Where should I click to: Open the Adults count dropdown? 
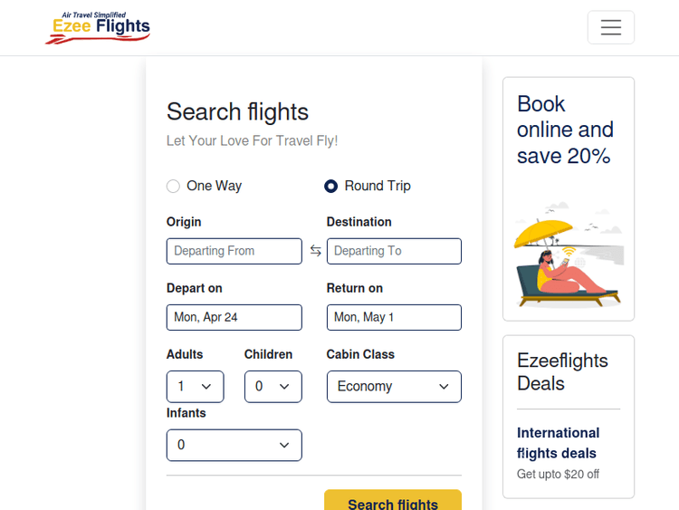pyautogui.click(x=195, y=387)
